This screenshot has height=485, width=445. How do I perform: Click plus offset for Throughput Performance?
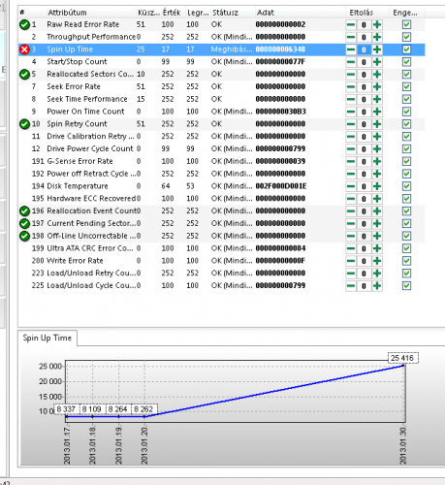tap(377, 37)
